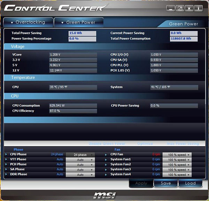Click the arrow icon beside System Fan3

[x=106, y=170]
